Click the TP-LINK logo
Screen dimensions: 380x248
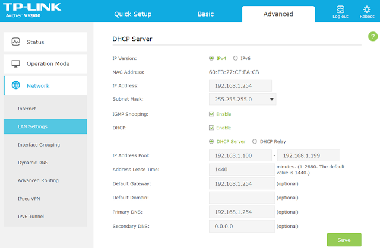point(32,7)
